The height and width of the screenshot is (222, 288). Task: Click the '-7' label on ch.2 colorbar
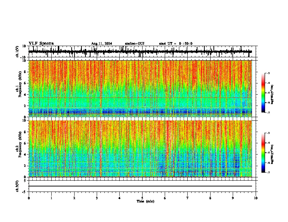tap(268, 172)
